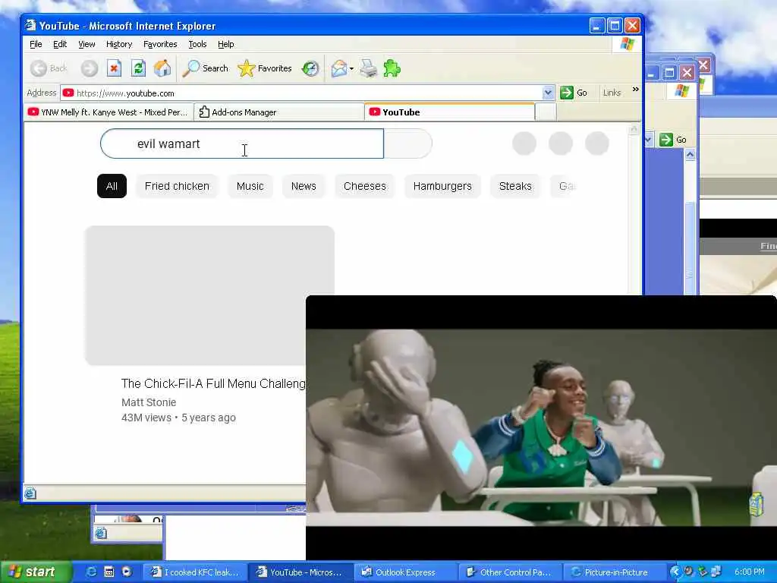Screen dimensions: 777x583
Task: Click scroll up arrow in the background window
Action: pyautogui.click(x=690, y=155)
